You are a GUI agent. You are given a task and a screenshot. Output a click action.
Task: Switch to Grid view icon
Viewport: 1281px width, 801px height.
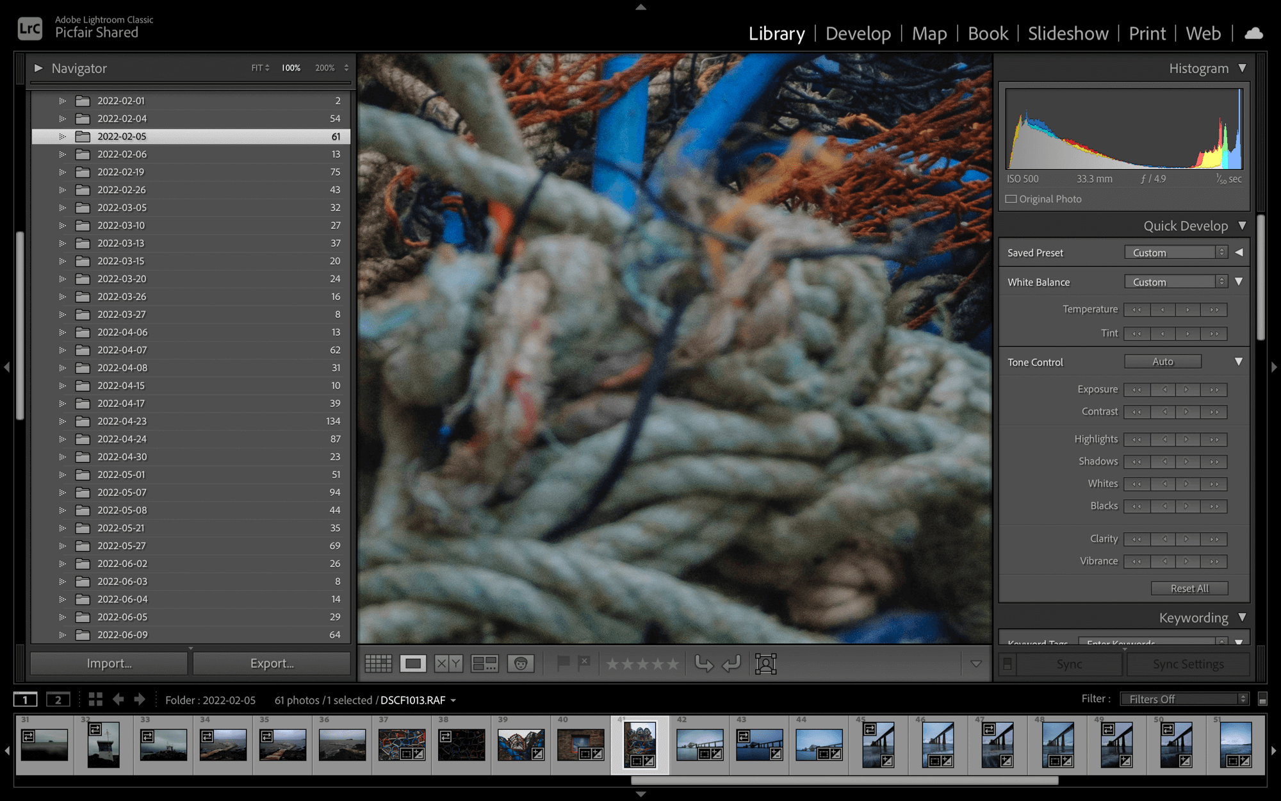378,664
